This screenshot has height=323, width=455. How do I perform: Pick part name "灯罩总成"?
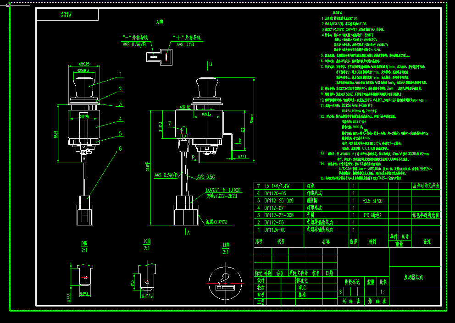[314, 208]
